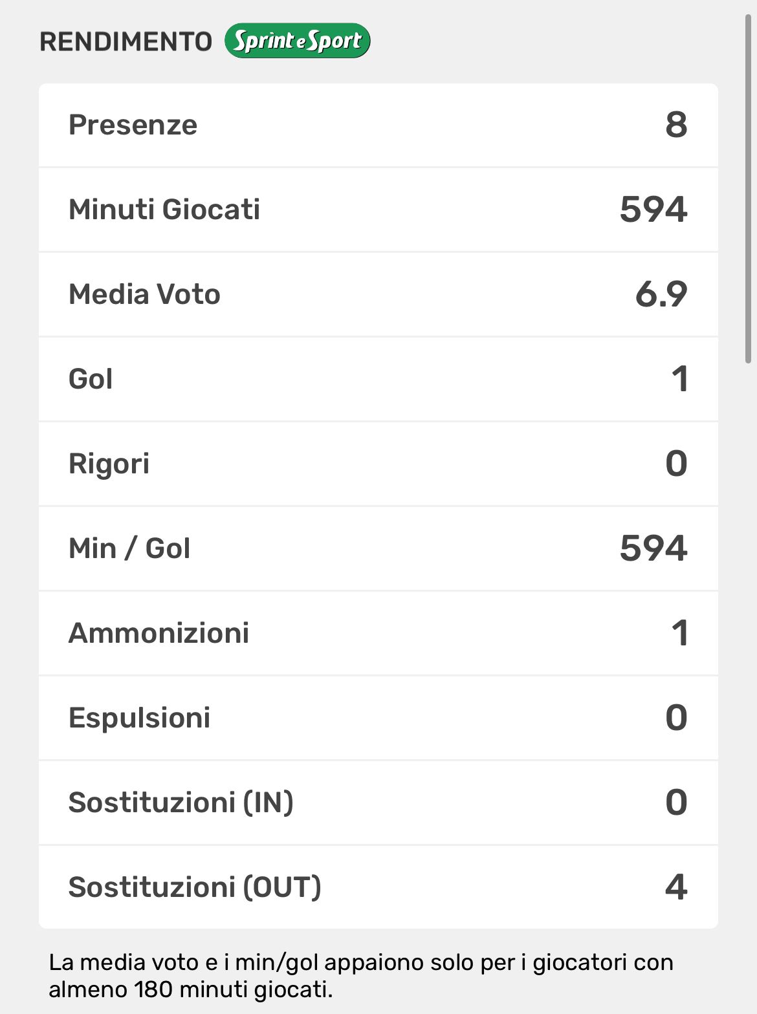
Task: Click the Sprint e Sport logo badge
Action: pyautogui.click(x=297, y=41)
